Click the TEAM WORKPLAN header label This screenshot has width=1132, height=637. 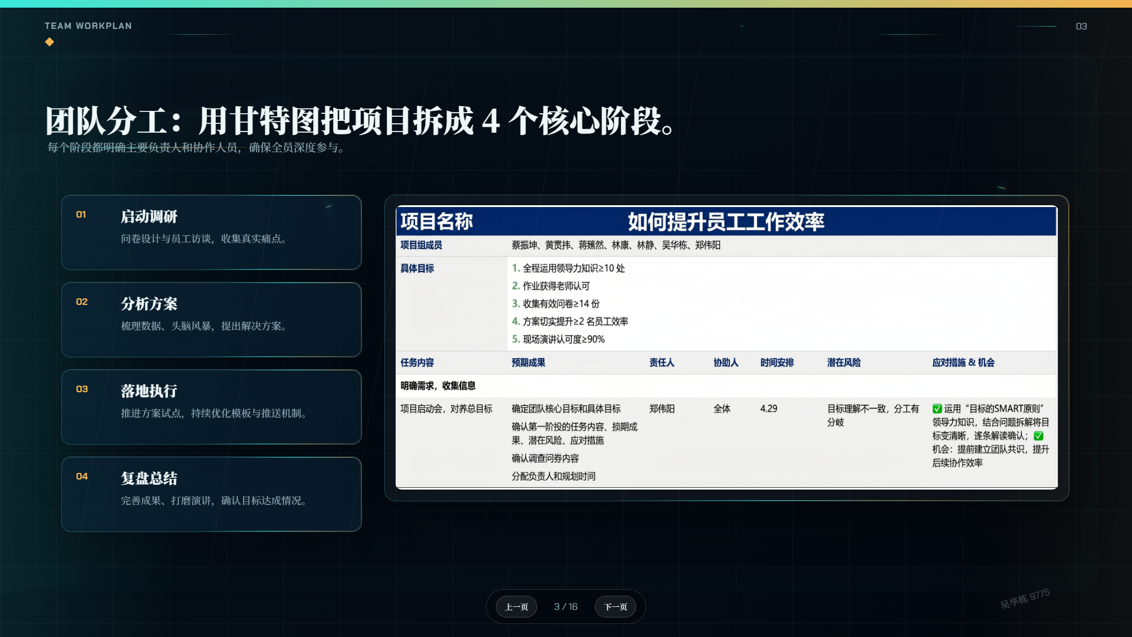pyautogui.click(x=88, y=26)
